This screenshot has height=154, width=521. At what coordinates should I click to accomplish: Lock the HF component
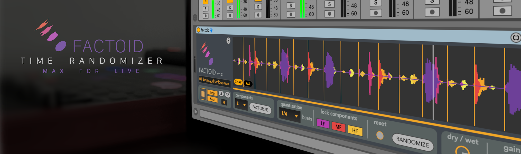355,131
